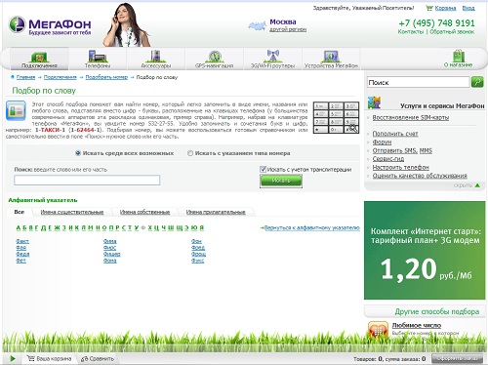The width and height of the screenshot is (488, 365).
Task: Collapse the services panel with скрыть arrow
Action: point(477,185)
